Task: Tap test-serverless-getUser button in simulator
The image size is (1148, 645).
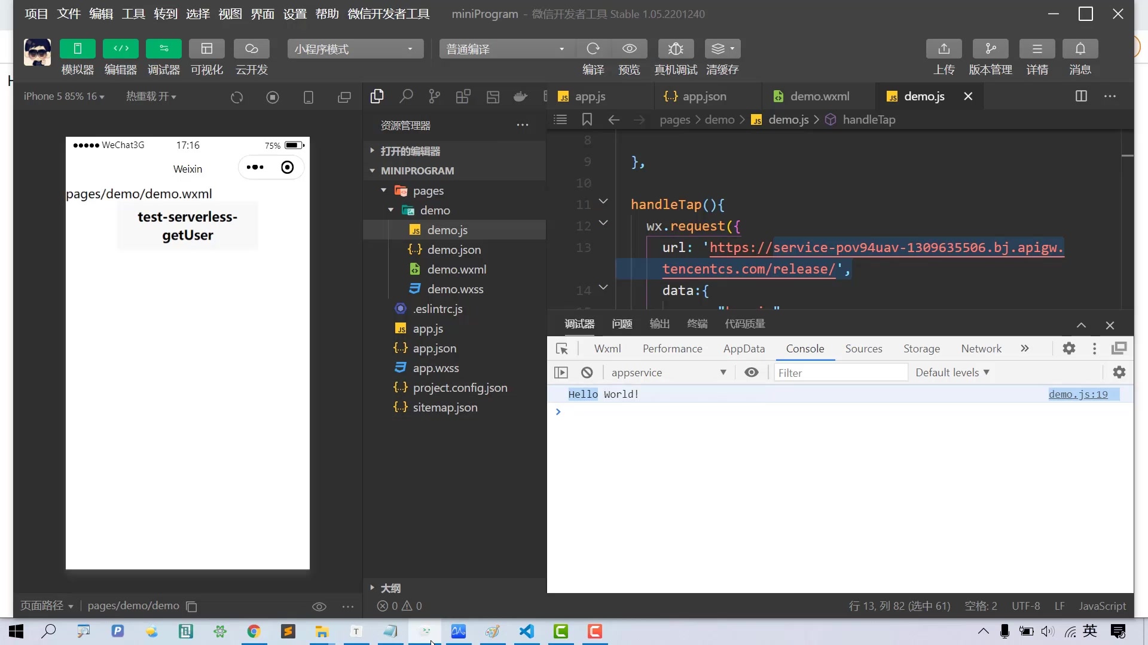Action: 188,226
